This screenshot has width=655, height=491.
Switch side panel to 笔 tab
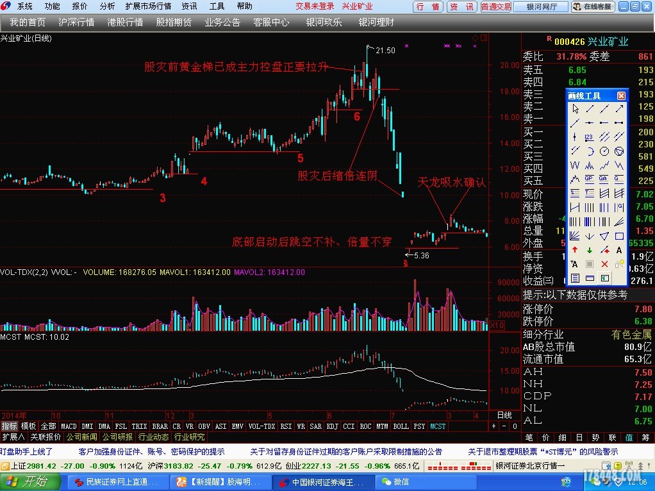coord(529,438)
